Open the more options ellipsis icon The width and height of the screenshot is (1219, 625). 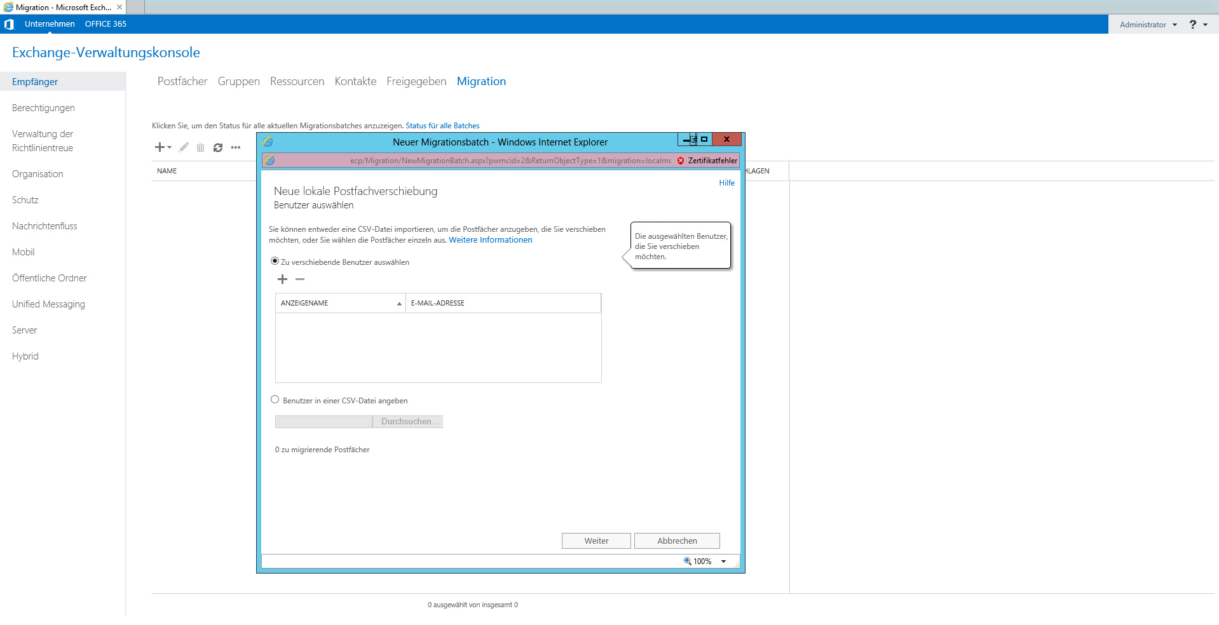(x=236, y=147)
